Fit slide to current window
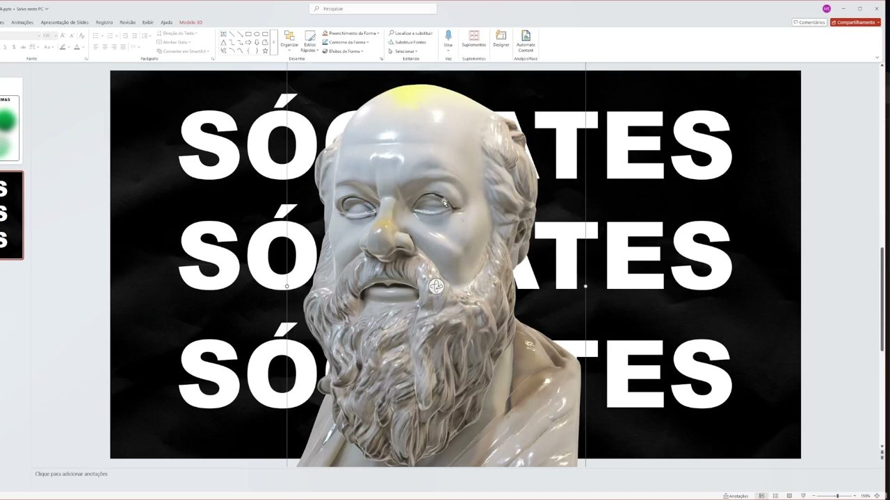The image size is (890, 500). pyautogui.click(x=877, y=496)
